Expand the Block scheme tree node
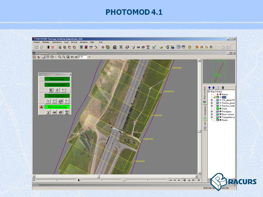The width and height of the screenshot is (263, 197). point(212,114)
